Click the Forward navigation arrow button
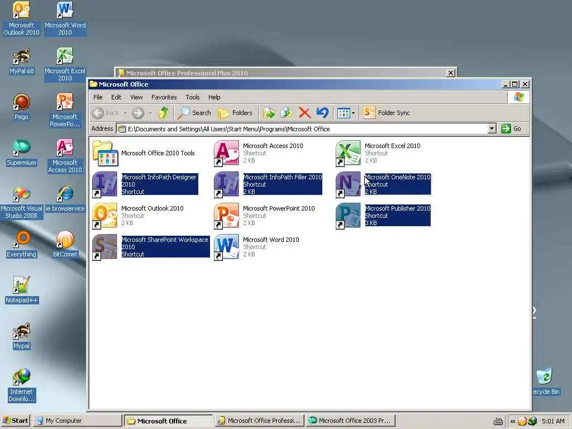 pos(138,113)
